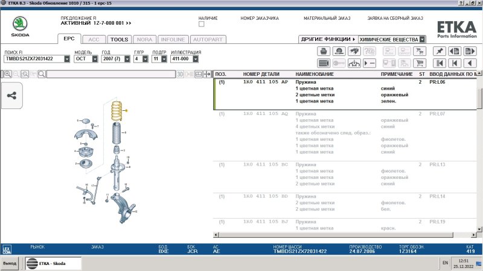Image resolution: width=483 pixels, height=271 pixels.
Task: Zoom in on the illustration
Action: pyautogui.click(x=8, y=74)
